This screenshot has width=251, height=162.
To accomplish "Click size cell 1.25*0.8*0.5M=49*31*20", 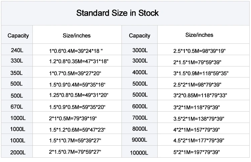I will [79, 96].
